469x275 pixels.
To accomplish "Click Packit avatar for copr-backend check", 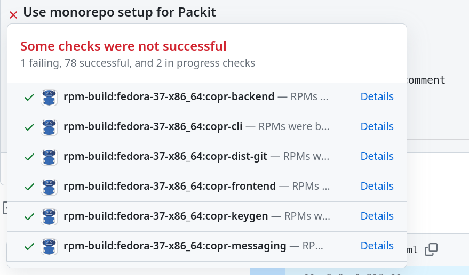I will 50,98.
